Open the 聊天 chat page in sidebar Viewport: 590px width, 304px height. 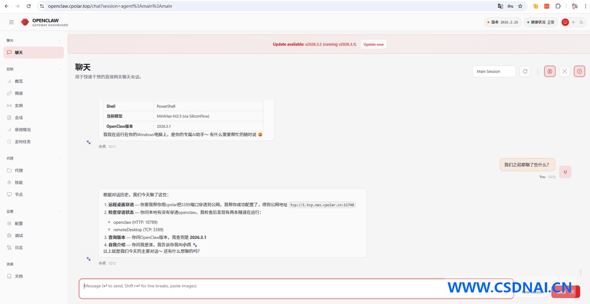pyautogui.click(x=34, y=53)
